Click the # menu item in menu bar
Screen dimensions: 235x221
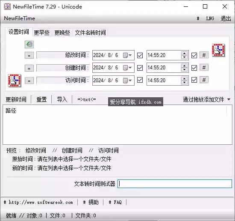[x=198, y=18]
